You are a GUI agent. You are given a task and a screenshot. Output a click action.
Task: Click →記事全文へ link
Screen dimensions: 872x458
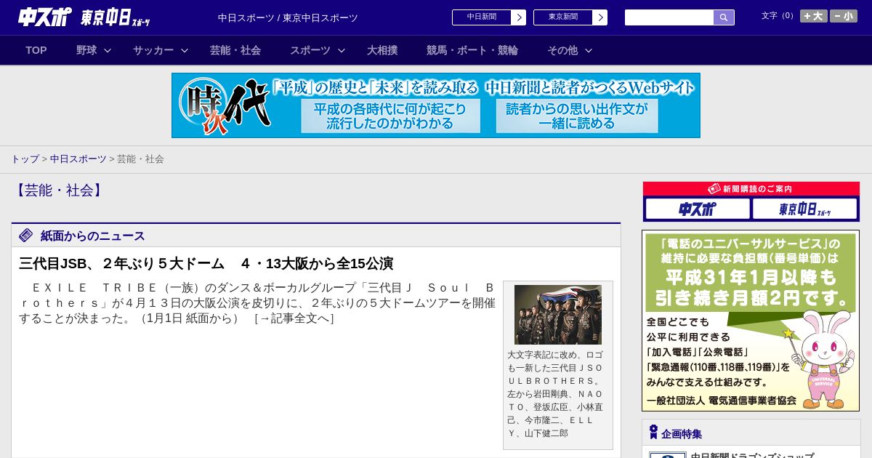tap(294, 318)
